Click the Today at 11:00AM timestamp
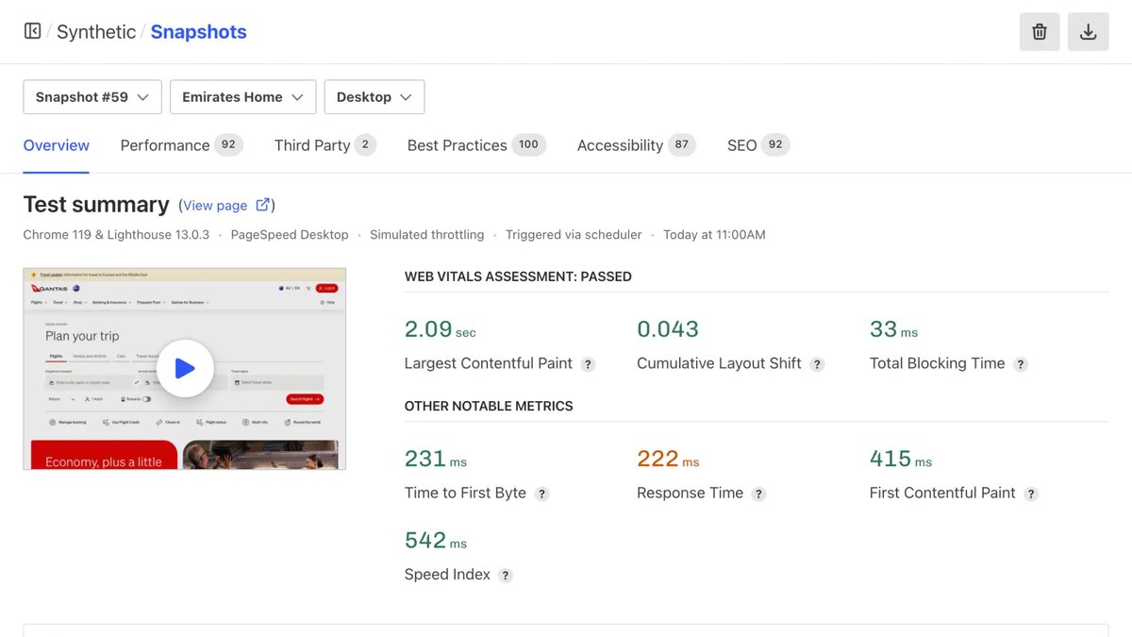1132x637 pixels. click(x=714, y=235)
